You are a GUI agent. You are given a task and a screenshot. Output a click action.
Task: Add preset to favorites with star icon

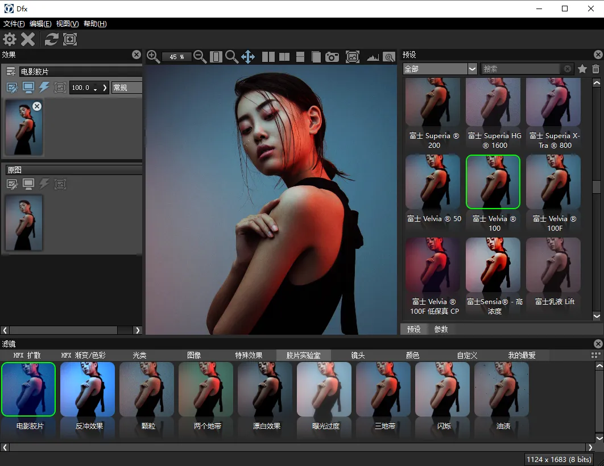(x=582, y=69)
